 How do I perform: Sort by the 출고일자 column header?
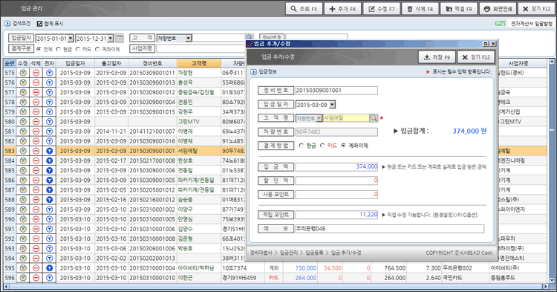111,63
